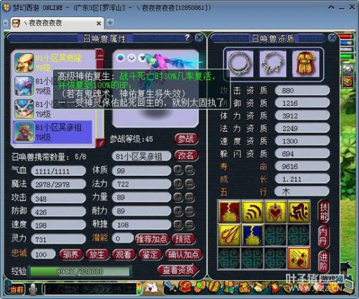Viewport: 359px width, 299px height.
Task: Switch to the 内丹 tab
Action: pyautogui.click(x=324, y=236)
